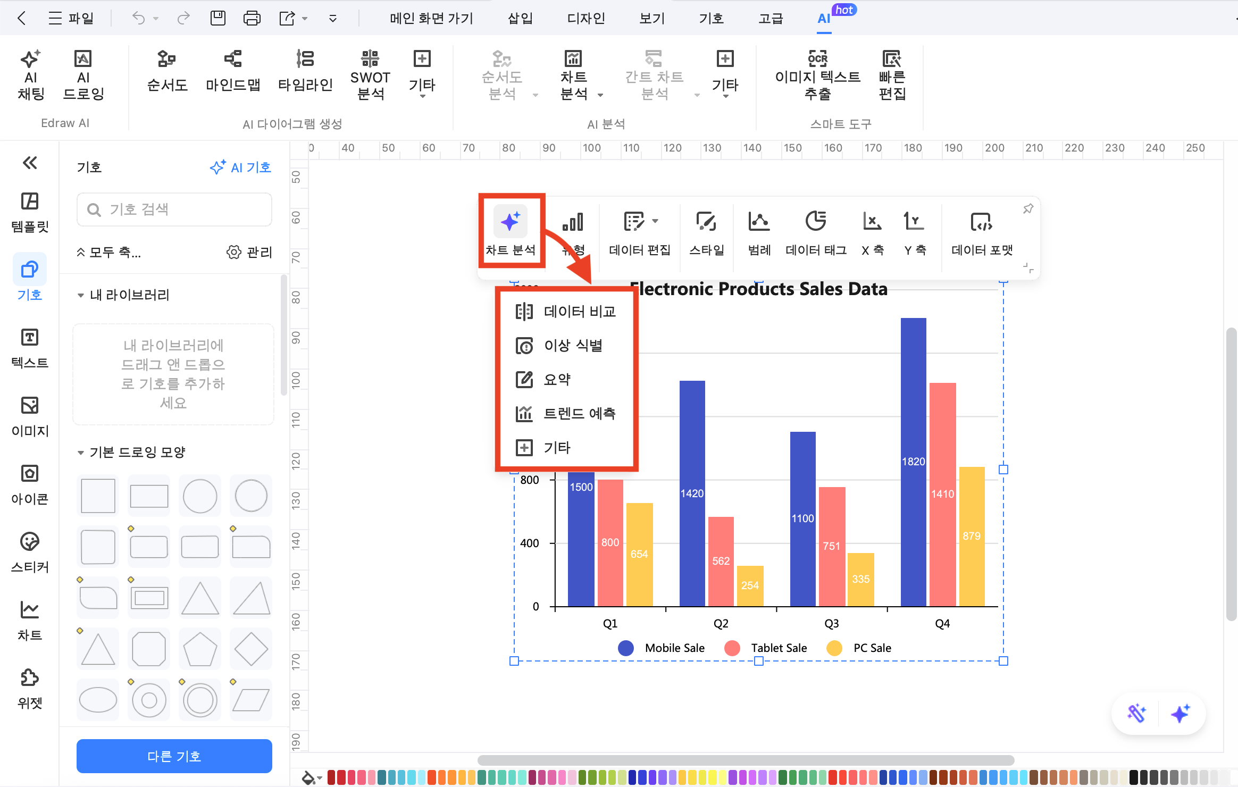Generate a 마인드맵 with AI
Viewport: 1238px width, 787px height.
coord(233,72)
